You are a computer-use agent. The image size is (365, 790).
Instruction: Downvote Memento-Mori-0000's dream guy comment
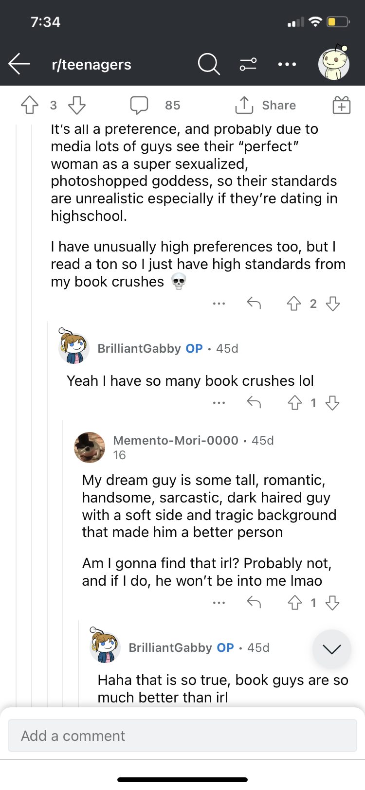pyautogui.click(x=332, y=603)
